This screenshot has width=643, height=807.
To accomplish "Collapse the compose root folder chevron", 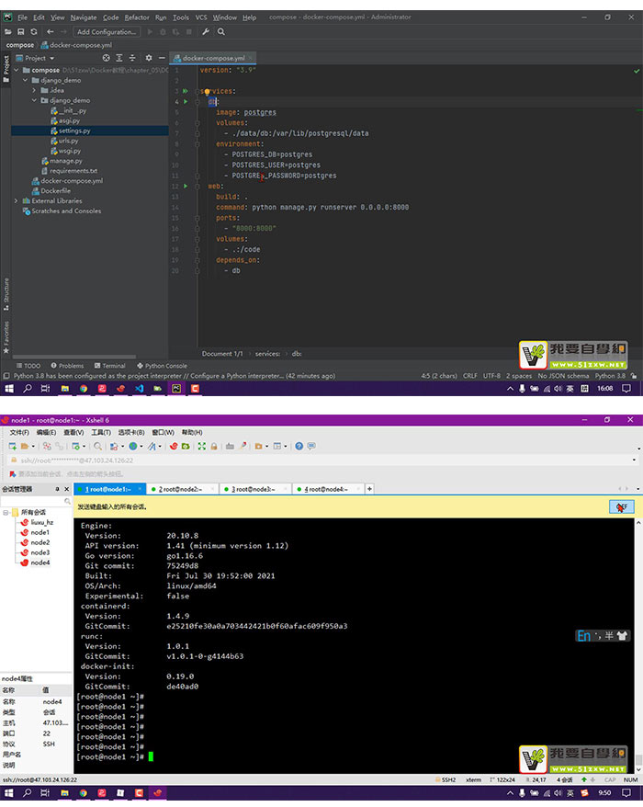I will coord(17,70).
